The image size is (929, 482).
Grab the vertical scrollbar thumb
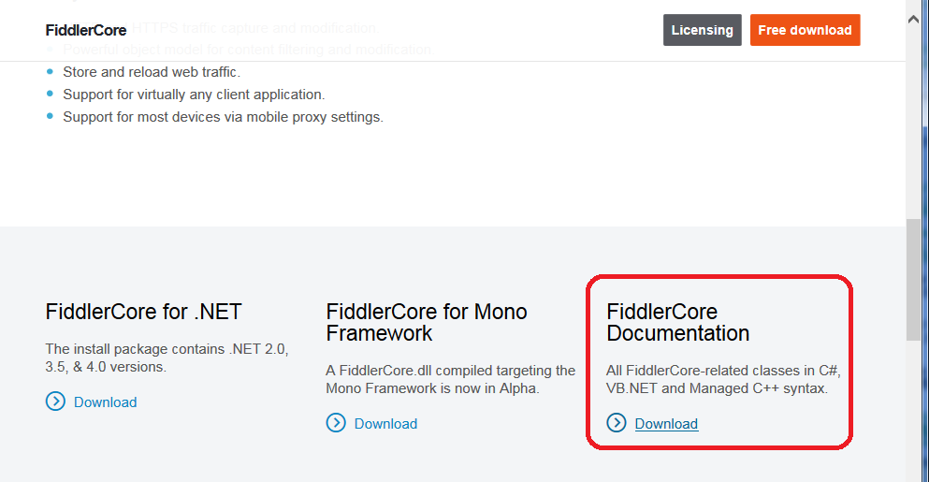(x=913, y=280)
